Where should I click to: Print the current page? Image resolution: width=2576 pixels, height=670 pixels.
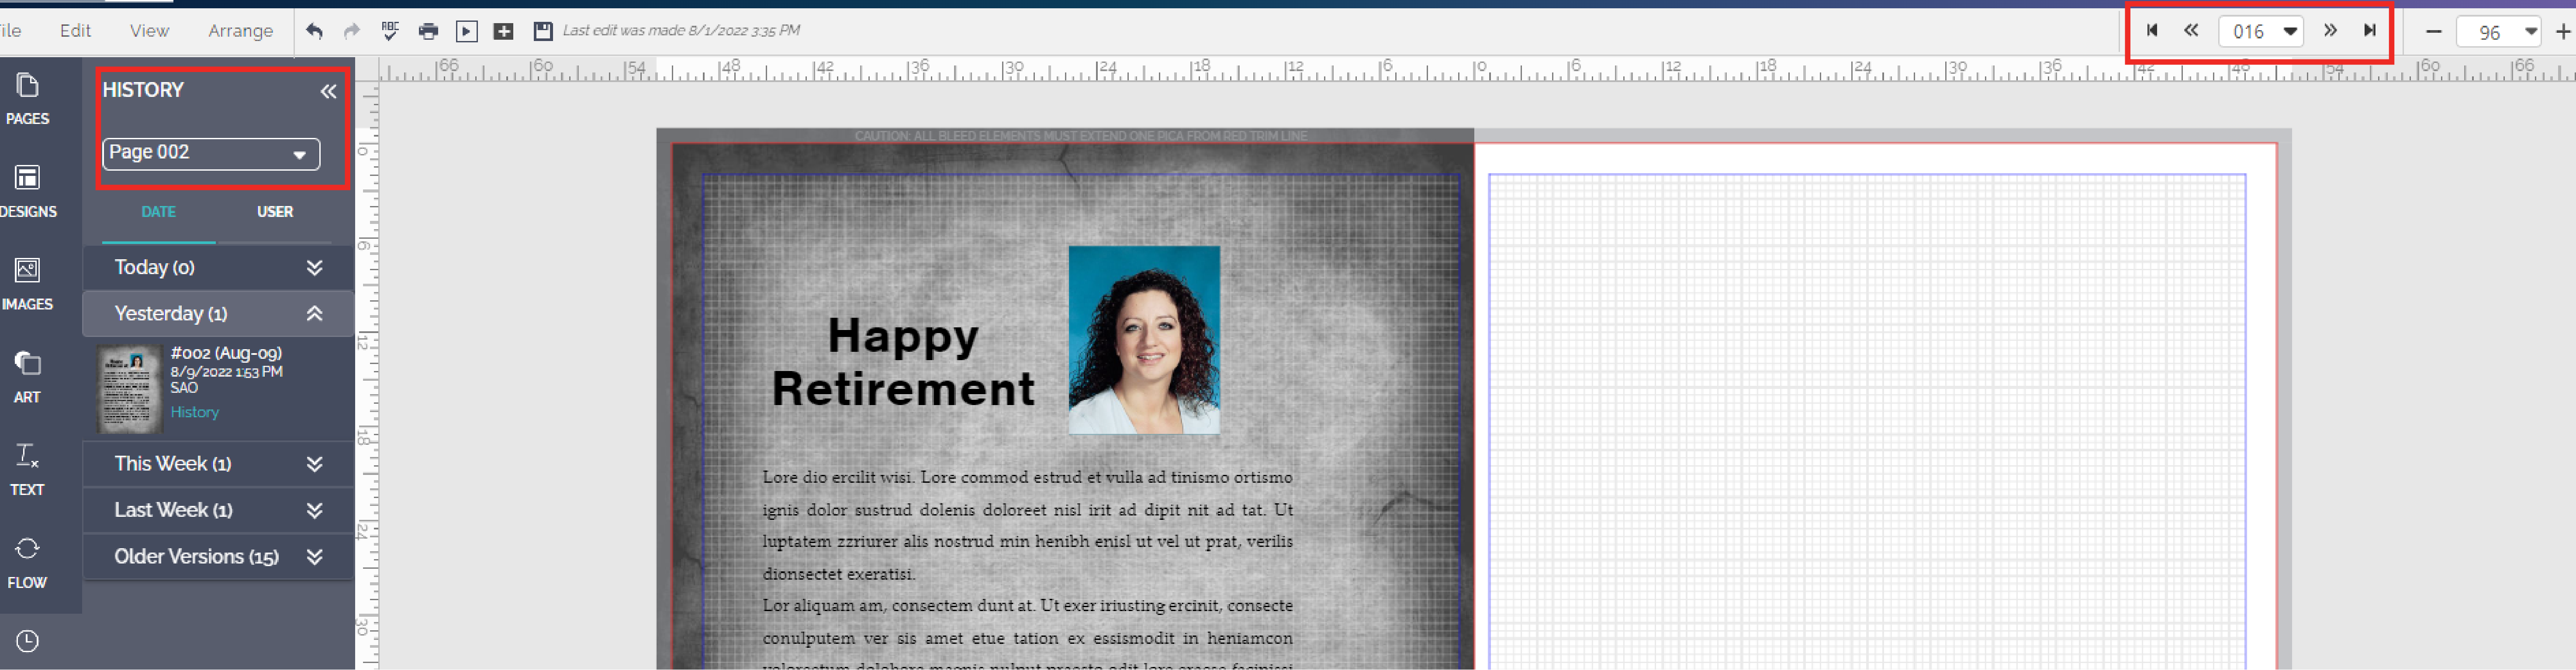tap(428, 30)
